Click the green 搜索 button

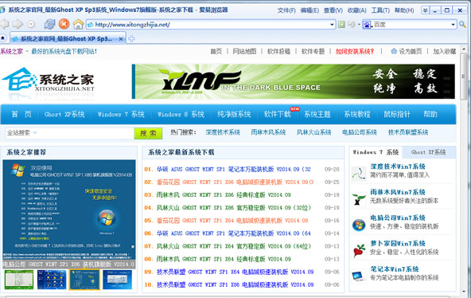(148, 133)
